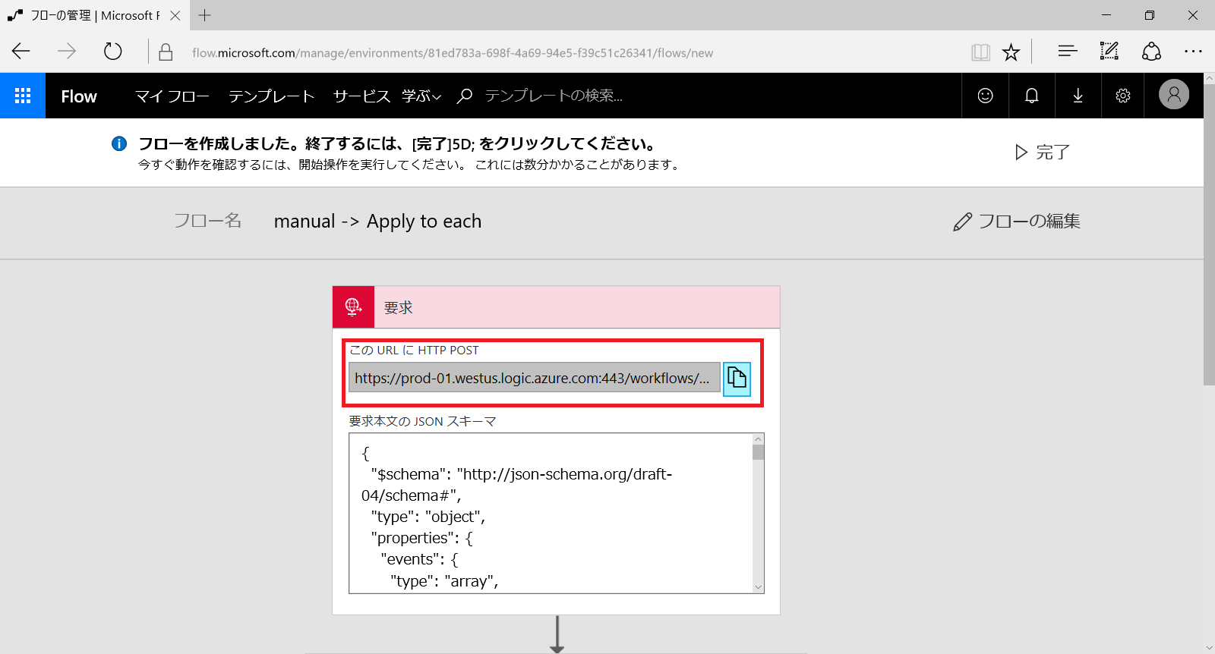The width and height of the screenshot is (1215, 654).
Task: Click the この URL に HTTP POST label
Action: (x=414, y=350)
